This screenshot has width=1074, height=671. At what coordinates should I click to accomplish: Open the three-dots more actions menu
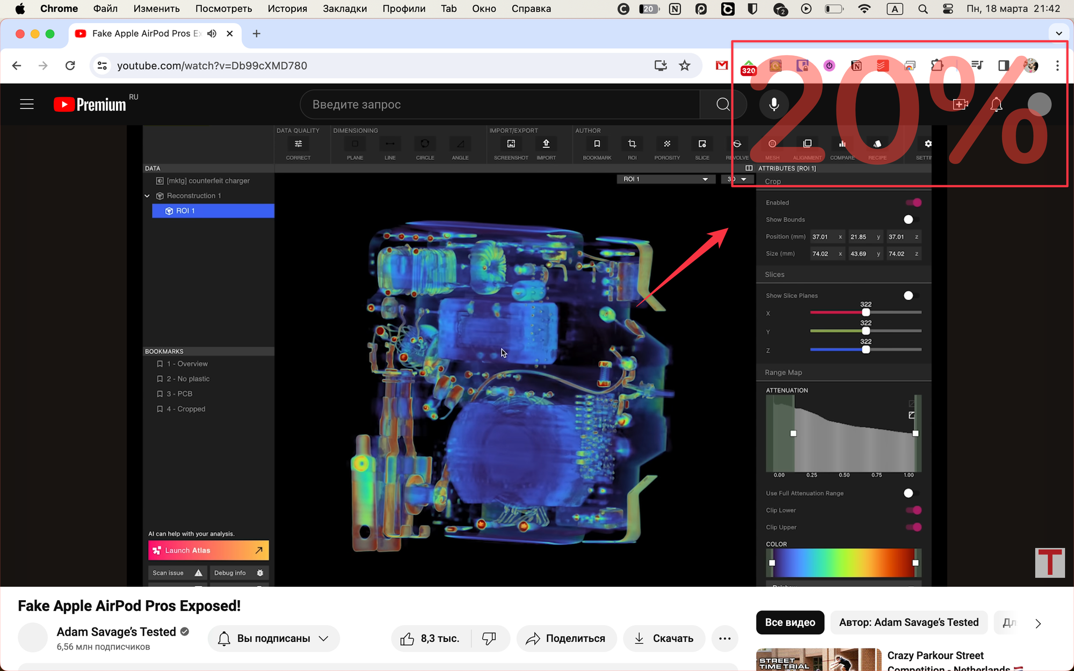coord(725,638)
